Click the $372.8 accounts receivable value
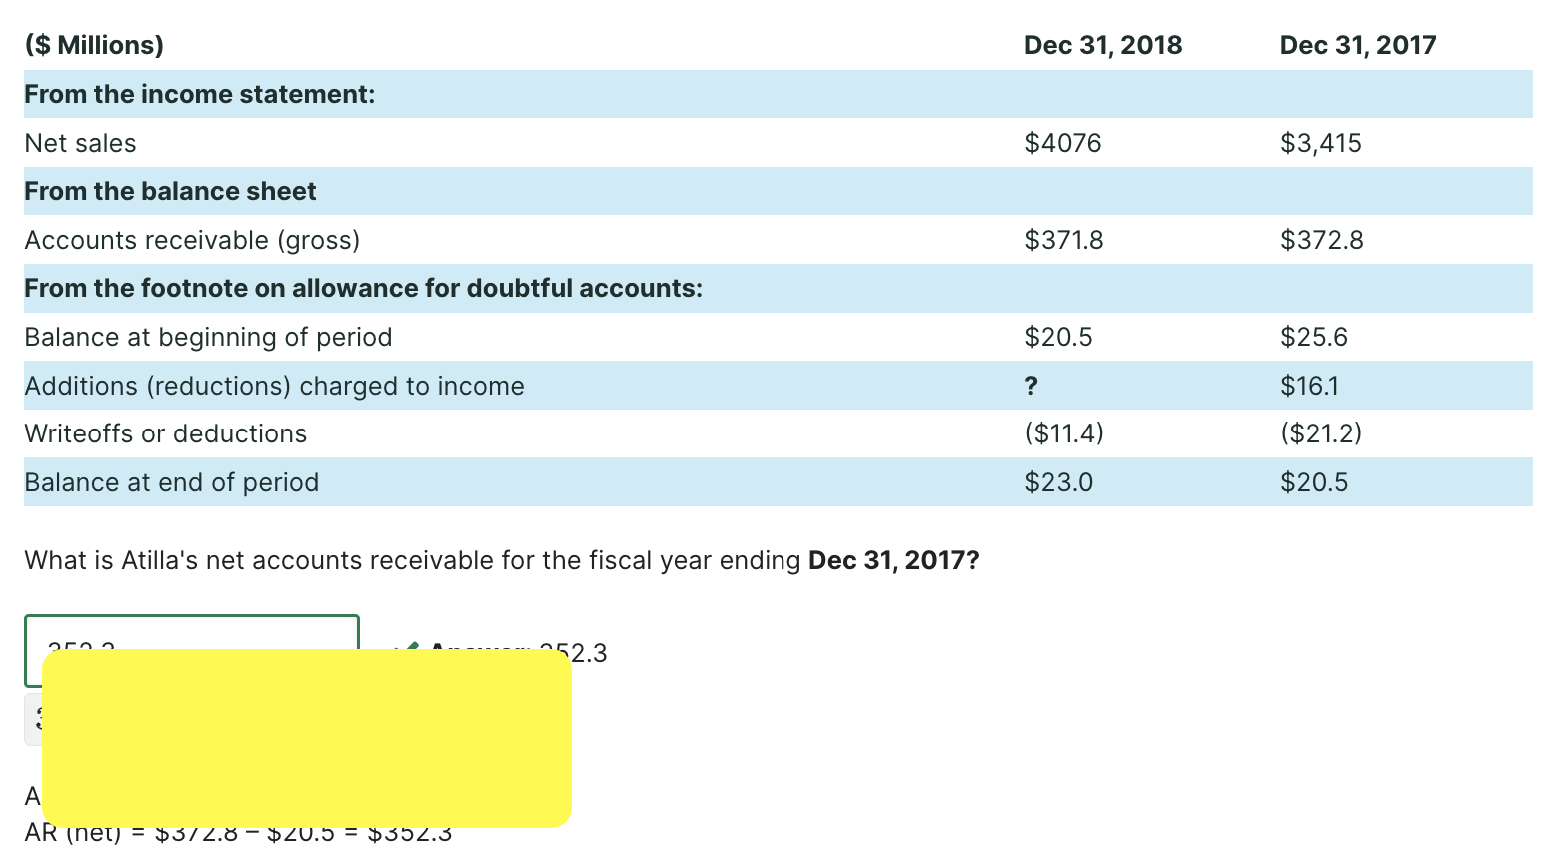This screenshot has height=863, width=1567. (x=1321, y=240)
